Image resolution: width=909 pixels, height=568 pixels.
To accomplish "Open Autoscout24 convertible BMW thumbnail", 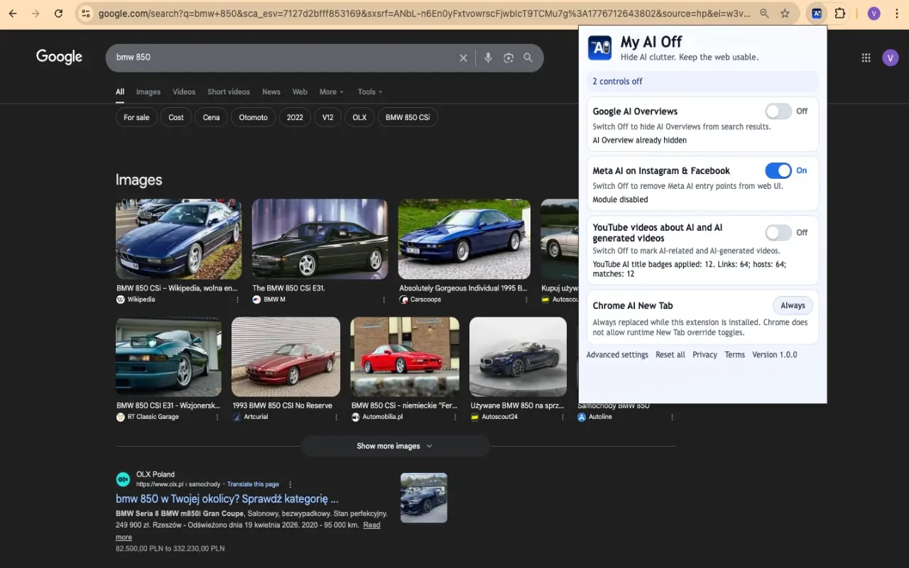I will [x=518, y=356].
